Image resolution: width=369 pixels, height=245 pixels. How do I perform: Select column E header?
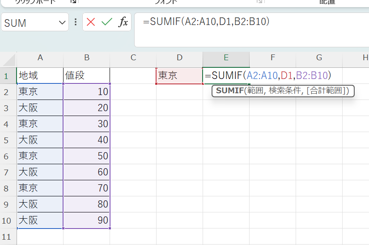(x=226, y=58)
